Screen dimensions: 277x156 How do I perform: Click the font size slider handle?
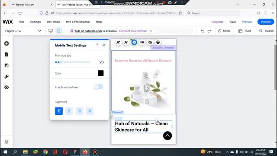[59, 62]
